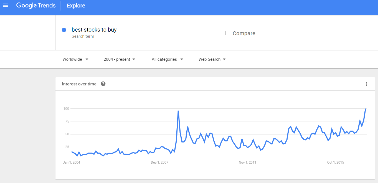Click the Jan 1, 2004 axis label
Image resolution: width=378 pixels, height=183 pixels.
click(72, 162)
